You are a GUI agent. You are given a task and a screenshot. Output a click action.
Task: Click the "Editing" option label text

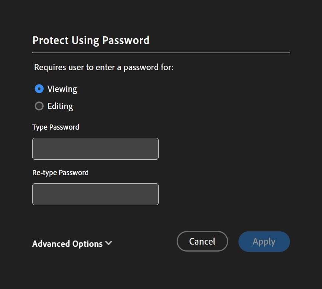(60, 106)
